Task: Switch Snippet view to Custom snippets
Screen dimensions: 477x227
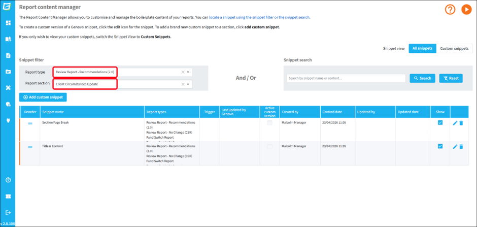Action: pos(455,48)
